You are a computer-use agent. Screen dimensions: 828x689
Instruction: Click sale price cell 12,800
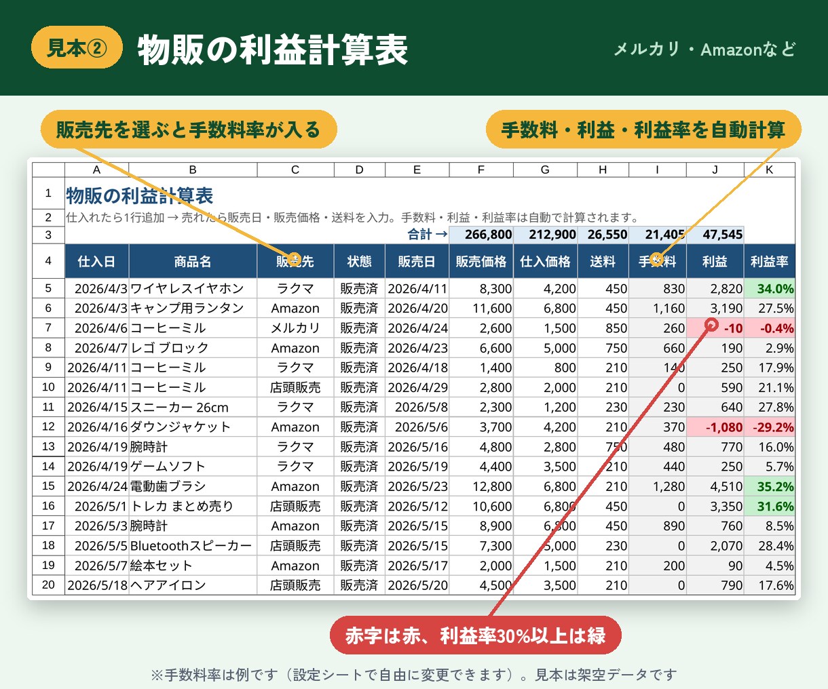pyautogui.click(x=481, y=486)
